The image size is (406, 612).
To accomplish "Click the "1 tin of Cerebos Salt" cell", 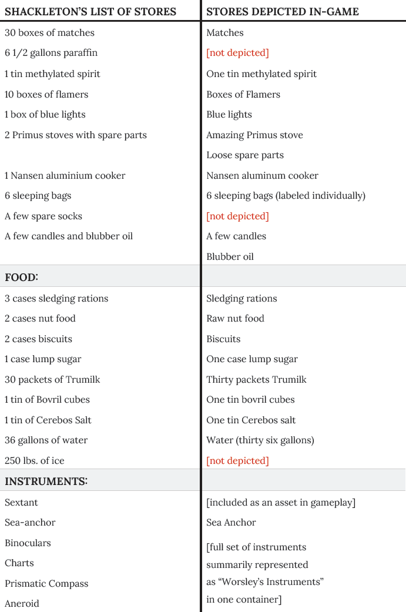I will pos(48,420).
